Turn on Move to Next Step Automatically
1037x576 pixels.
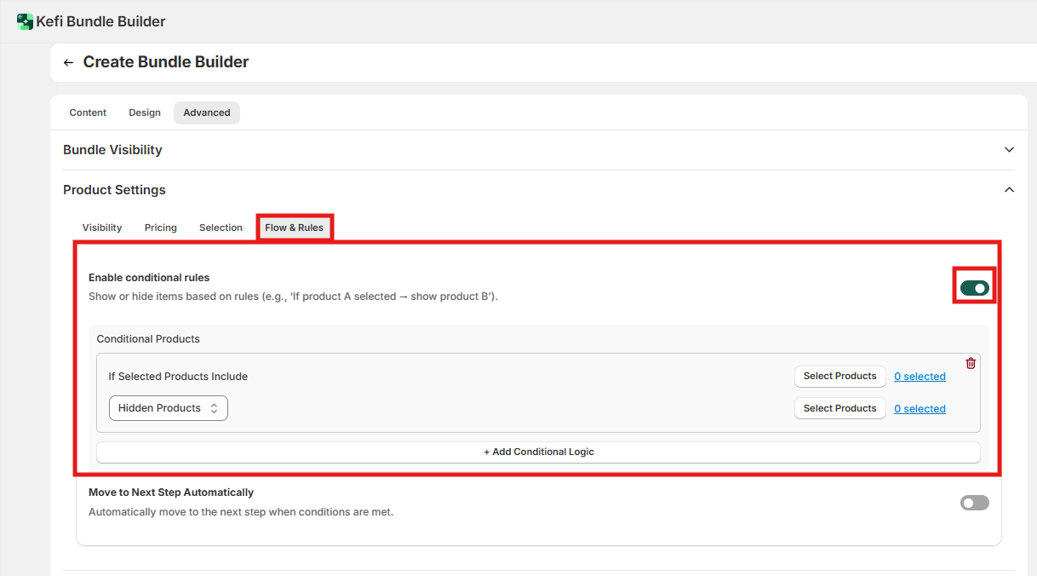(975, 503)
